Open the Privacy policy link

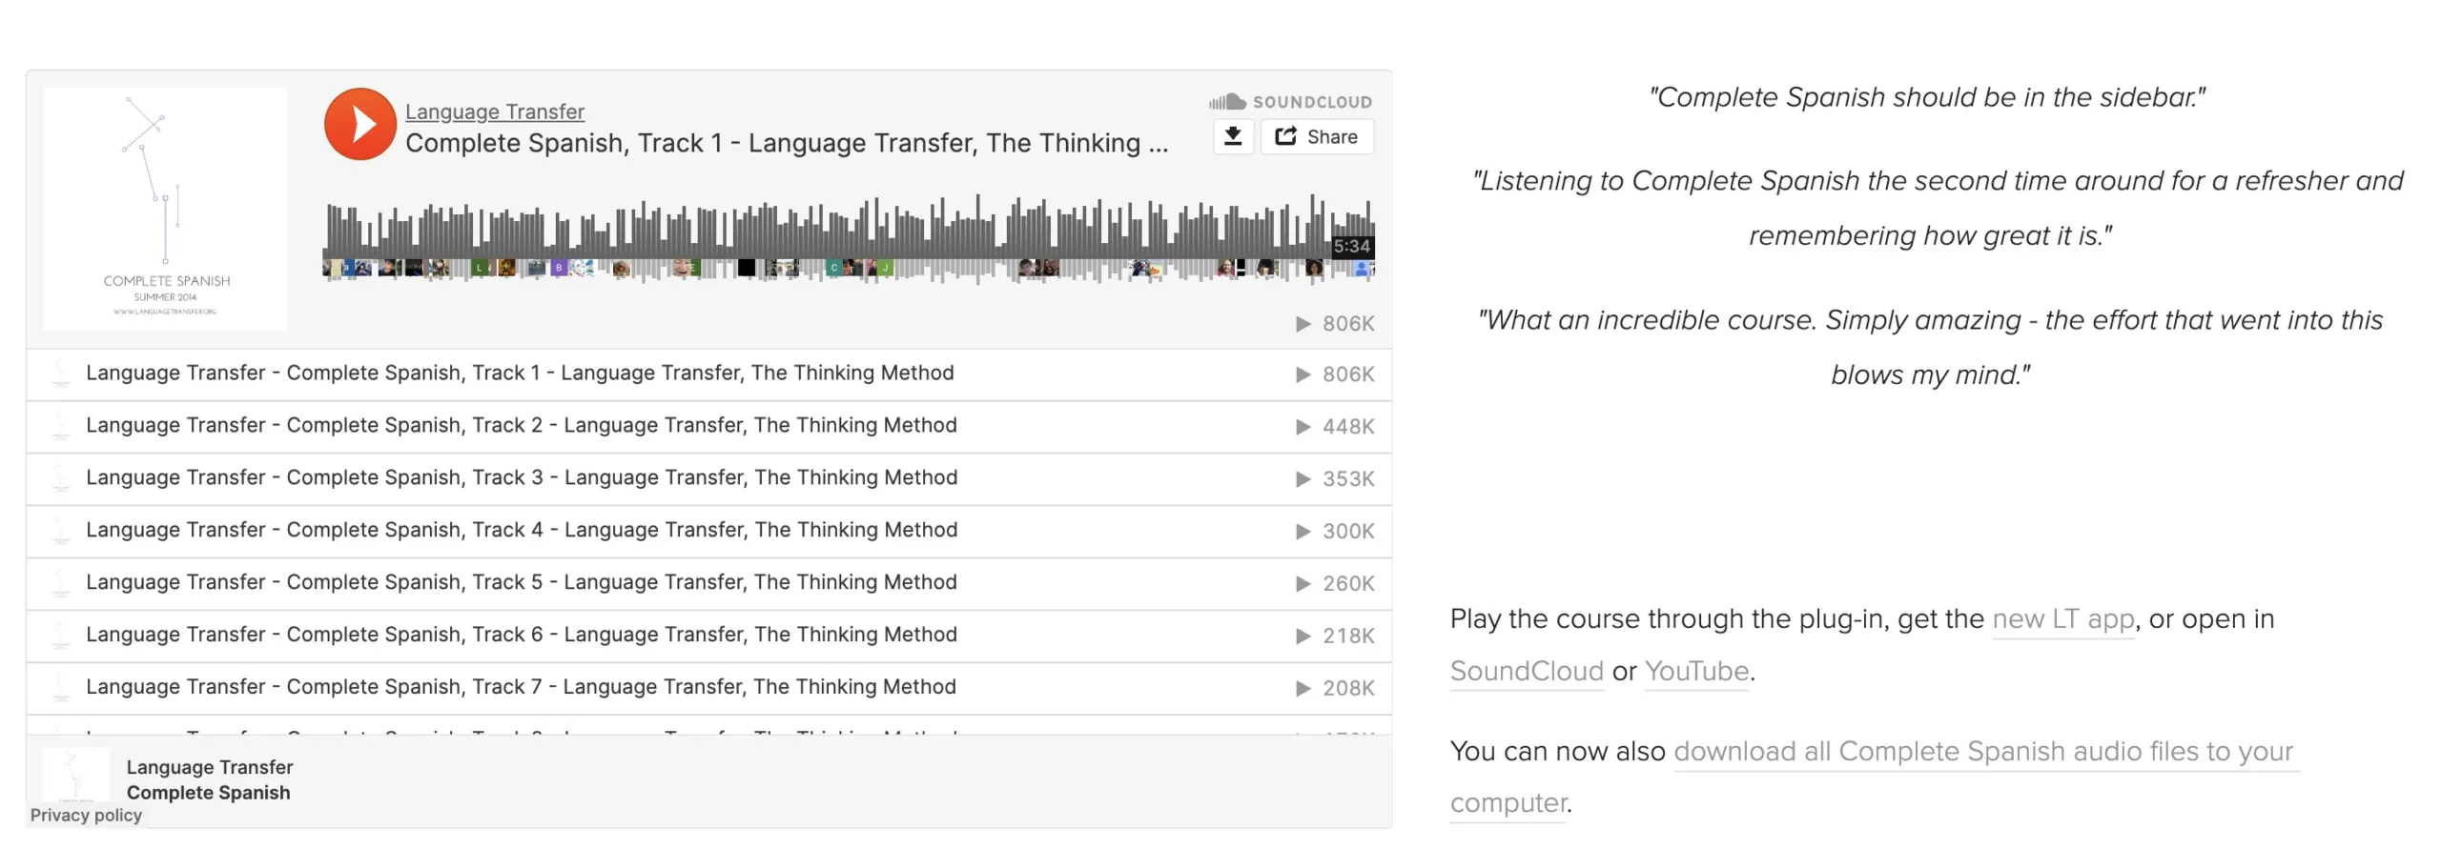tap(86, 816)
